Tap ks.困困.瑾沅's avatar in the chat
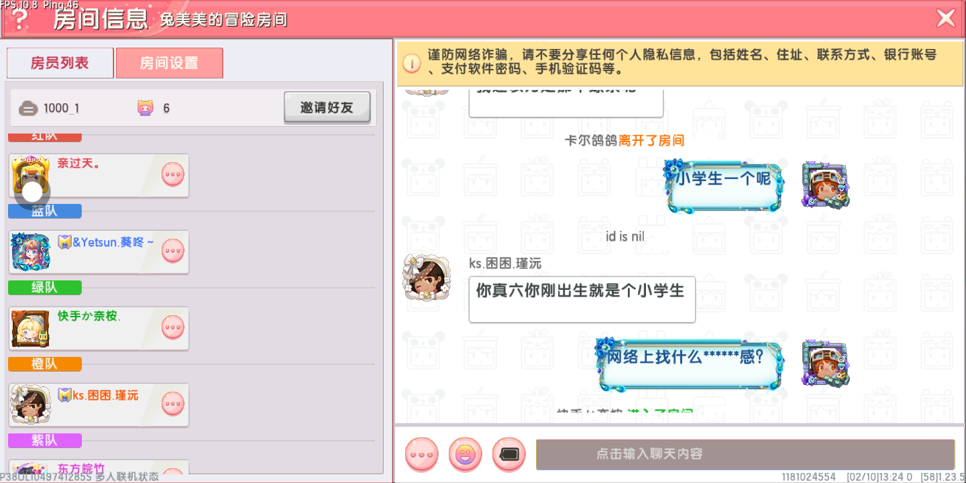The image size is (966, 483). coord(425,278)
